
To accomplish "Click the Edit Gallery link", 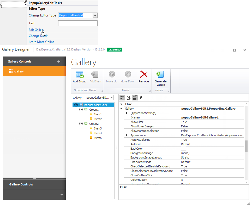I will click(36, 30).
